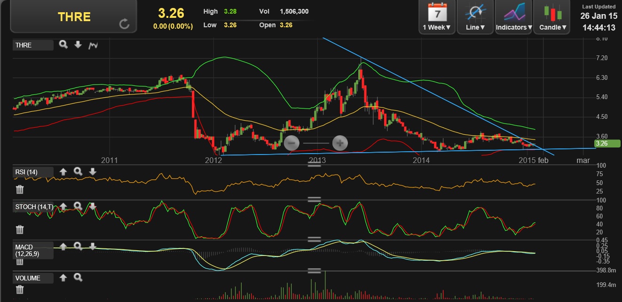Click the 0.00 (0.00%) change value
622x302 pixels.
[x=173, y=26]
